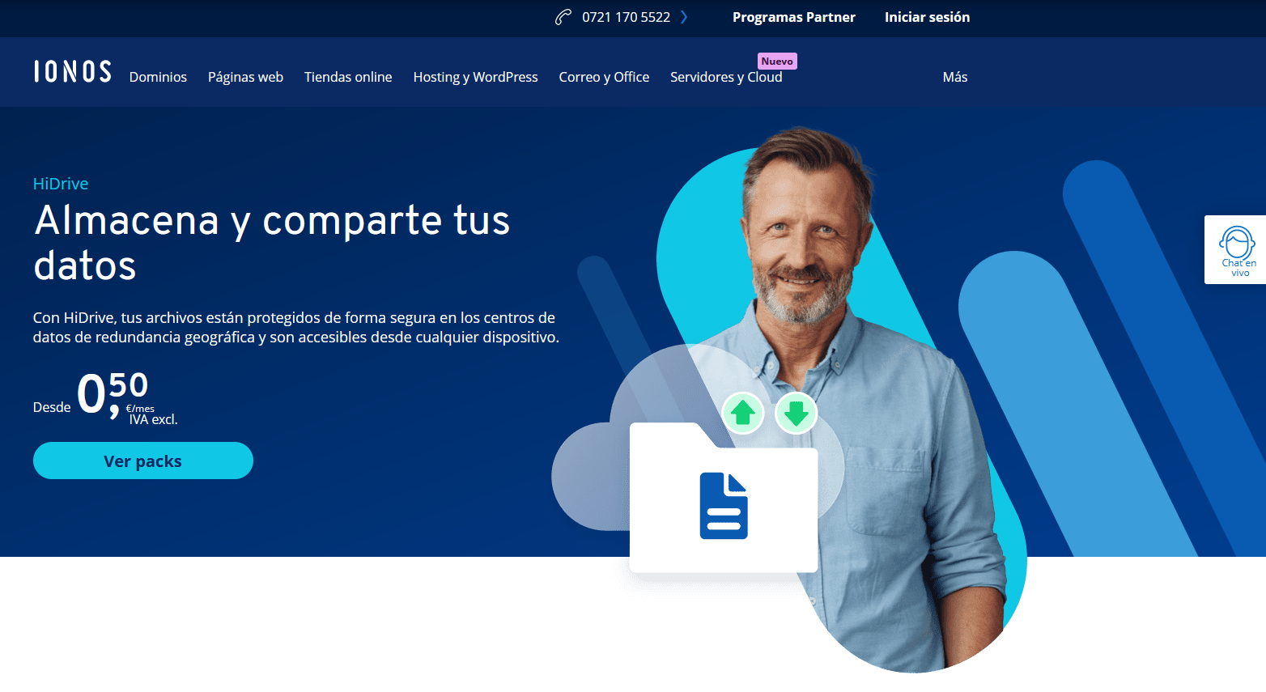Open the Páginas web menu
This screenshot has height=692, width=1266.
point(245,77)
